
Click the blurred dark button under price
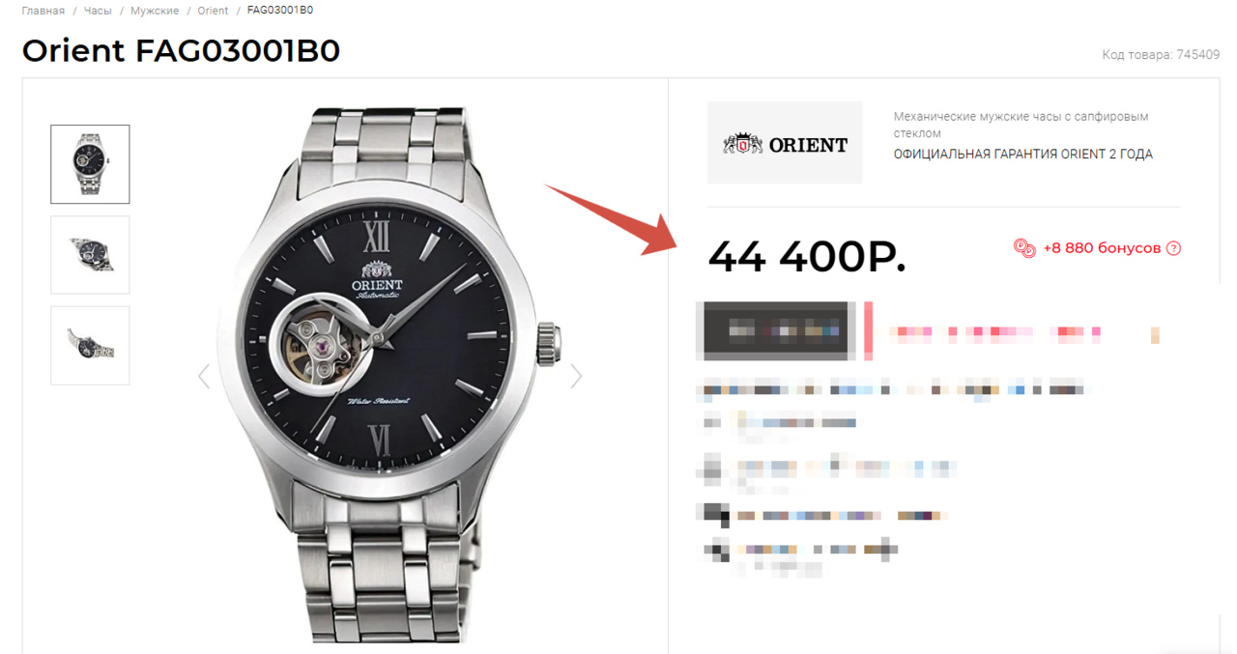(776, 330)
